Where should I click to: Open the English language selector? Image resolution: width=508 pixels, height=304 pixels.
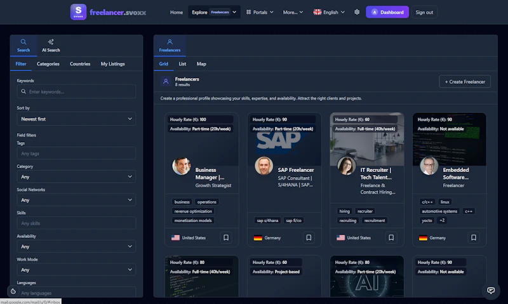click(329, 12)
